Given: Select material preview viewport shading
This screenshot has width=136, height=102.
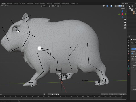Looking at the screenshot, I should 122,6.
